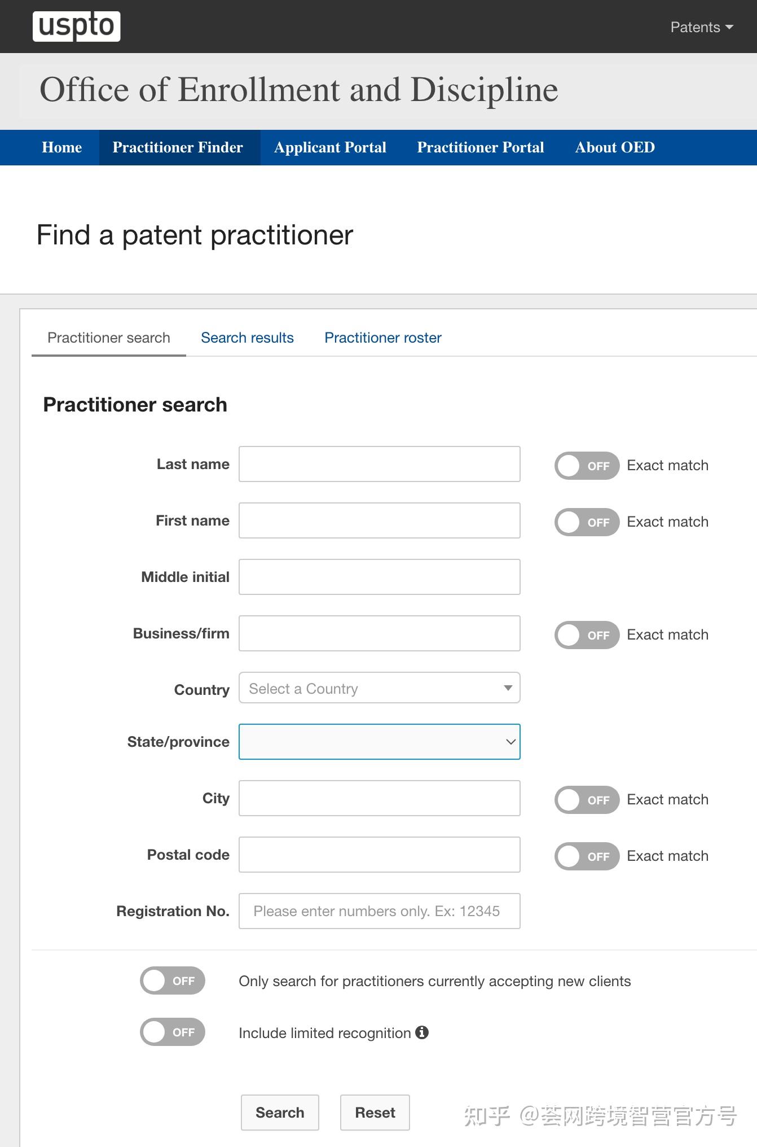Open the Practitioner roster tab

click(382, 338)
